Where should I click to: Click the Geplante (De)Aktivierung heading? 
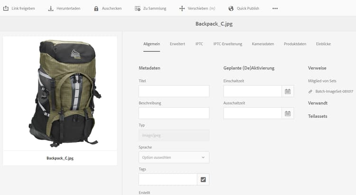click(x=249, y=68)
